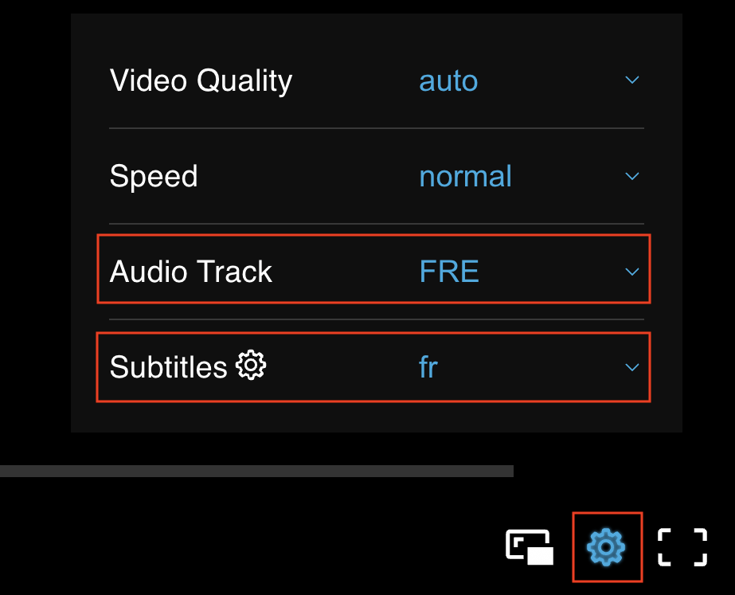Enter fullscreen mode
735x595 pixels.
(x=682, y=546)
